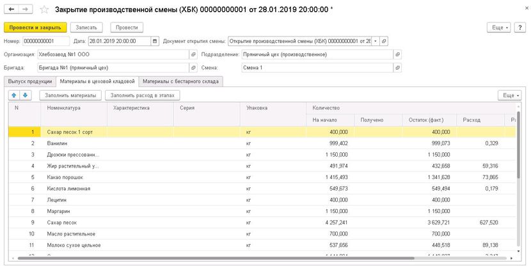Open the Бригада record via its open icon

193,68
